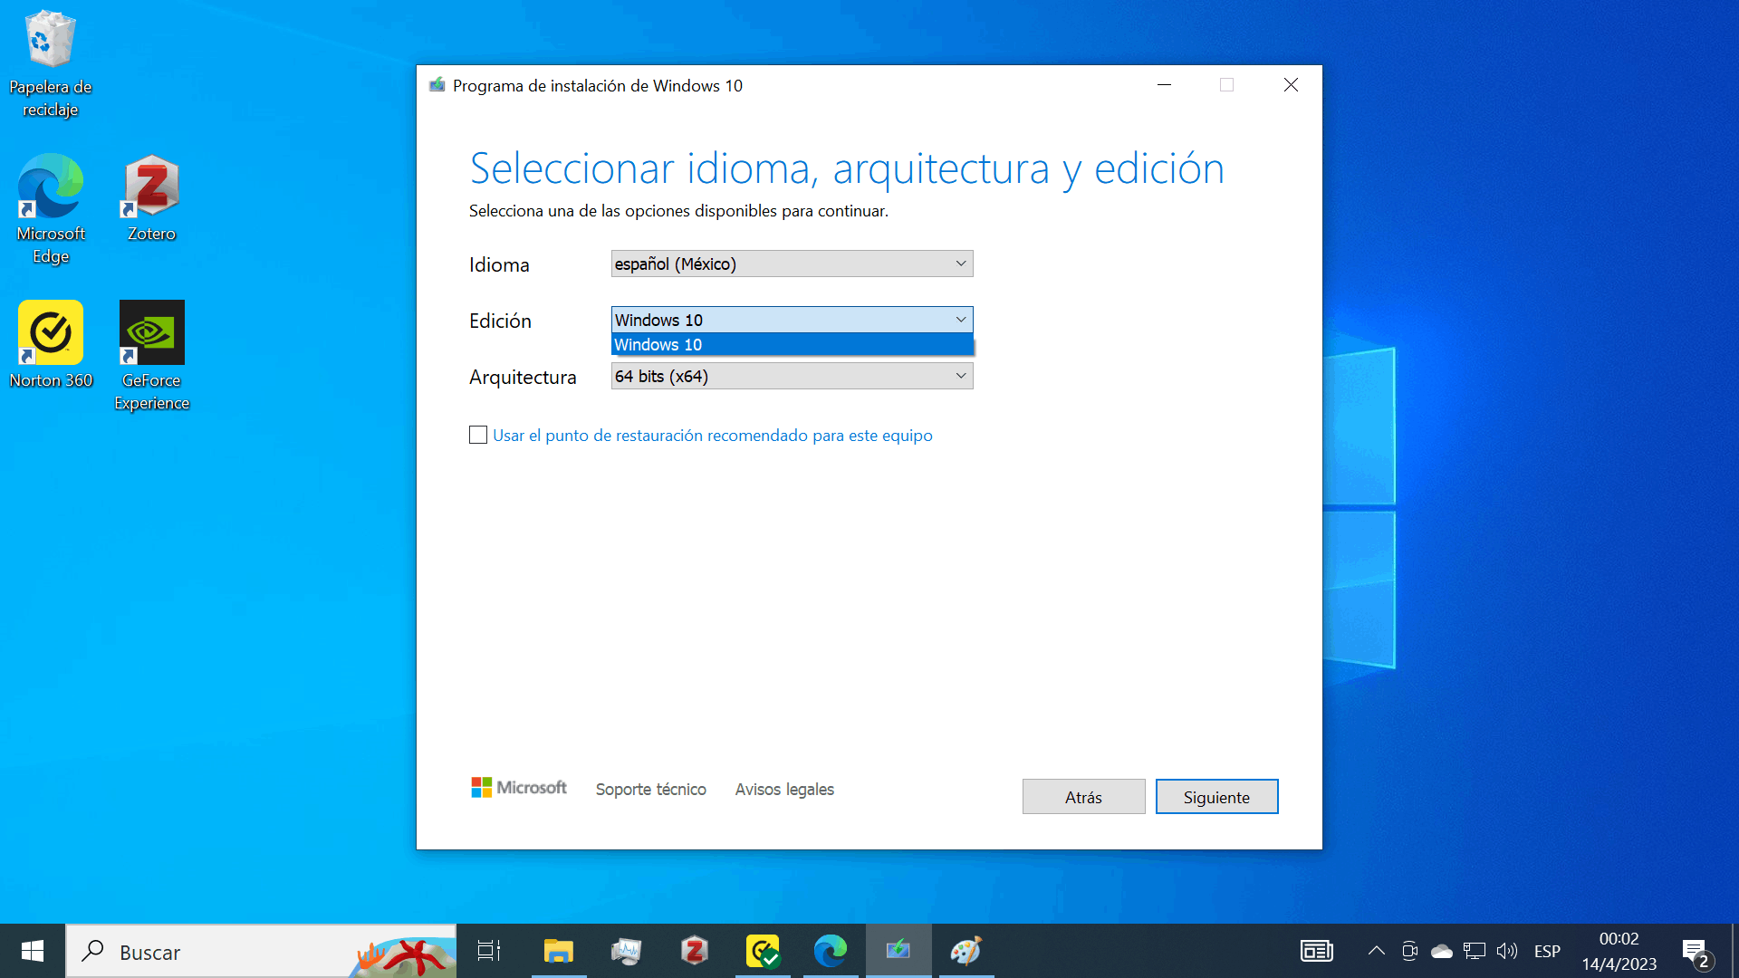The height and width of the screenshot is (978, 1739).
Task: Click the Siguiente button
Action: 1216,797
